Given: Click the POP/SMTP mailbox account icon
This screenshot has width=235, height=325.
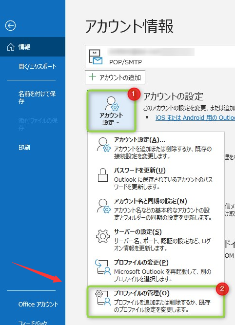Looking at the screenshot, I should (96, 57).
